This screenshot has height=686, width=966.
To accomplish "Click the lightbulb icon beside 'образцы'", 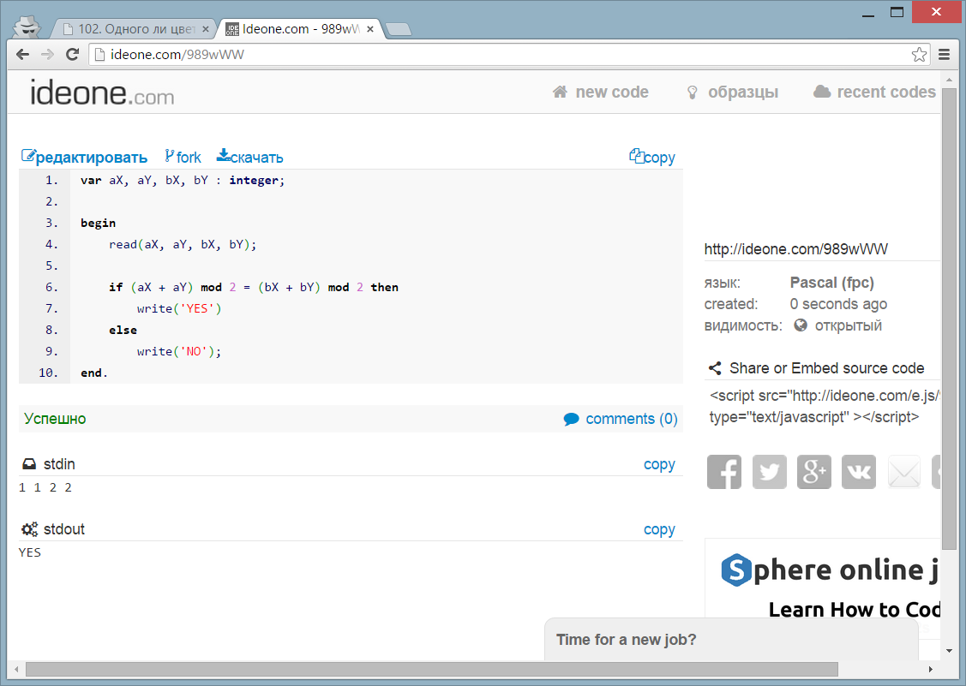I will [693, 92].
